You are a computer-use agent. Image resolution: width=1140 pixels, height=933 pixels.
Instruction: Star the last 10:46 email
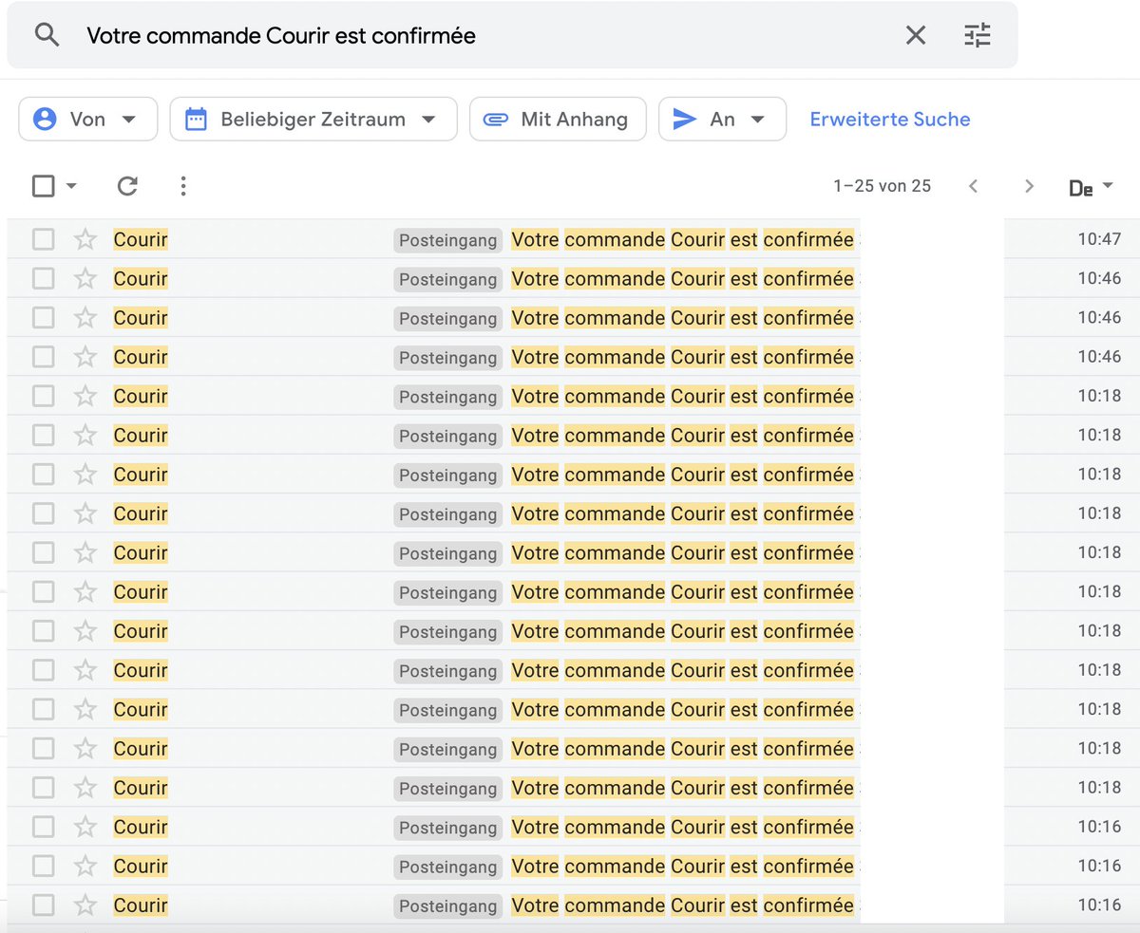pos(85,357)
